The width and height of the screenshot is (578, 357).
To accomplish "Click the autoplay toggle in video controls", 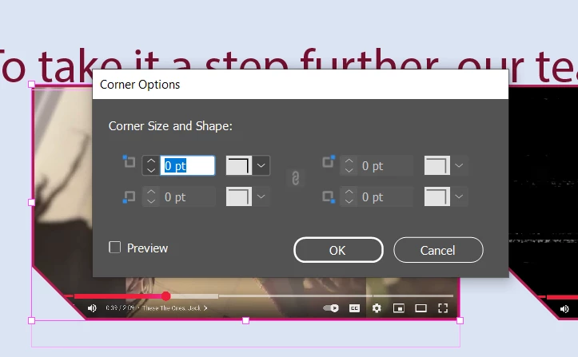I will 331,308.
